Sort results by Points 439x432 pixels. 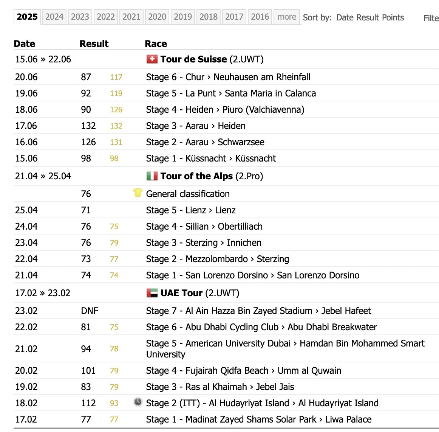tap(393, 18)
